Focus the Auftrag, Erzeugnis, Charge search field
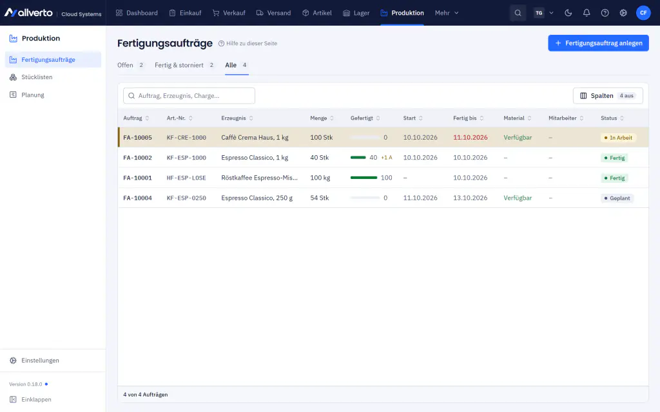Viewport: 660px width, 412px height. point(189,96)
